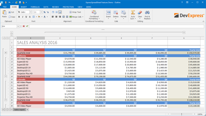Click the Copy button

12,17
